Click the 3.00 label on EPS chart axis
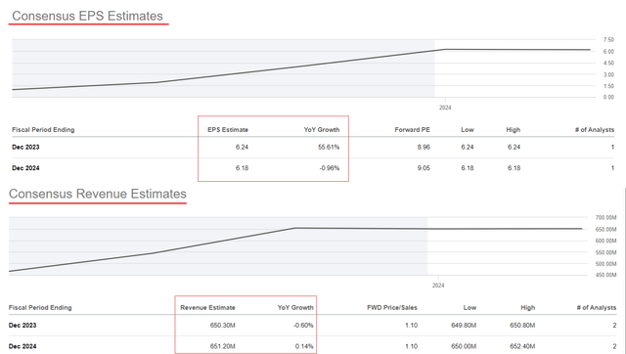The width and height of the screenshot is (626, 354). pyautogui.click(x=608, y=74)
